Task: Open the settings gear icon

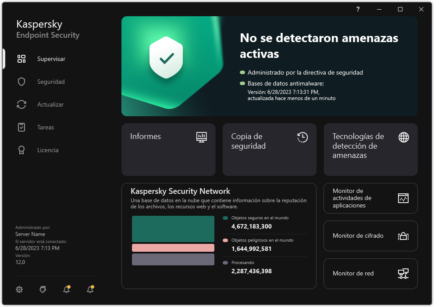Action: (x=19, y=289)
